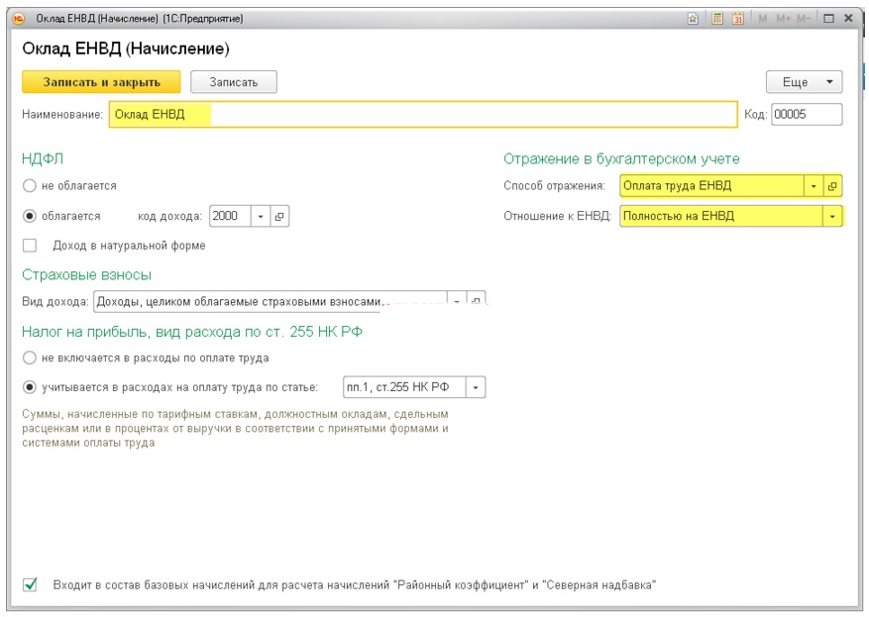The height and width of the screenshot is (617, 869).
Task: Open the calendar from the title bar
Action: pos(737,18)
